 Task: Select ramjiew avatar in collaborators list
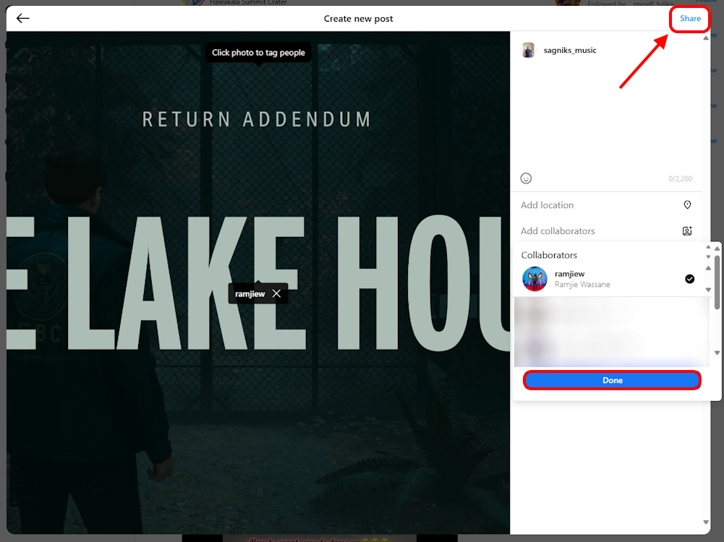535,279
